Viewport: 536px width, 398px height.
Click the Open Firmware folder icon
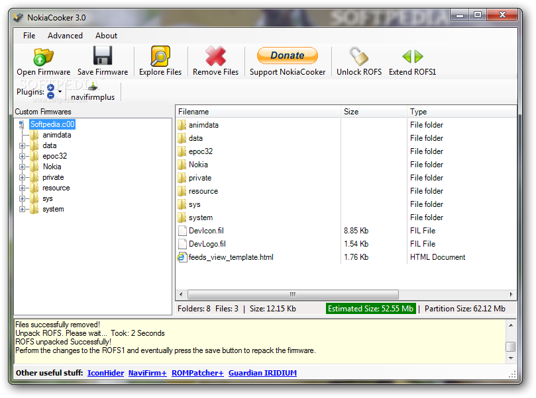pos(44,56)
